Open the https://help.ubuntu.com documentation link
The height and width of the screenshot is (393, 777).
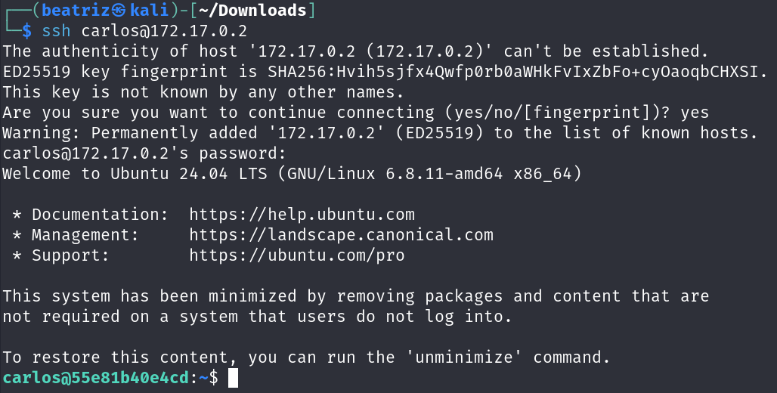pos(302,215)
